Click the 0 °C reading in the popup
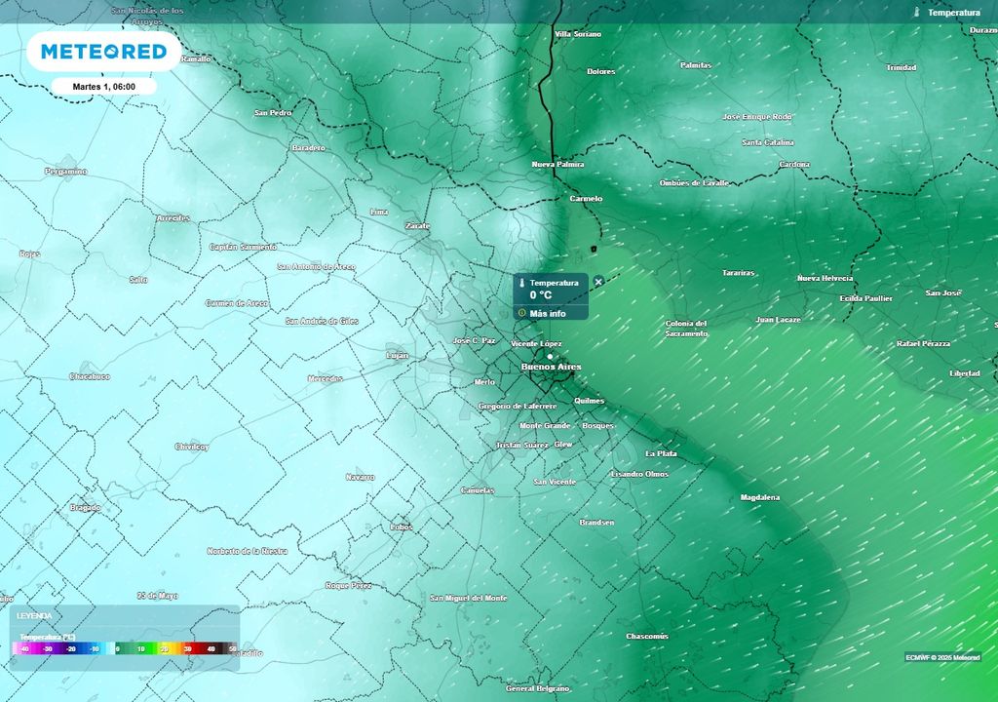The width and height of the screenshot is (998, 702). (x=539, y=295)
